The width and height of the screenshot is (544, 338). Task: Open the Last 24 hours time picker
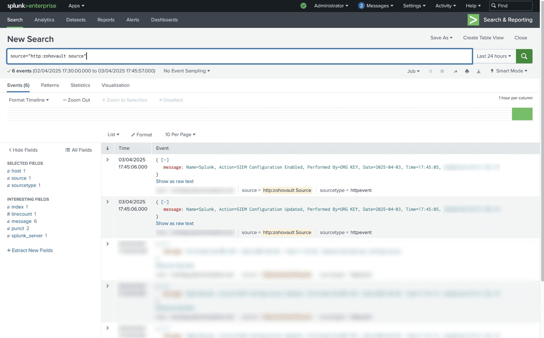pos(494,56)
